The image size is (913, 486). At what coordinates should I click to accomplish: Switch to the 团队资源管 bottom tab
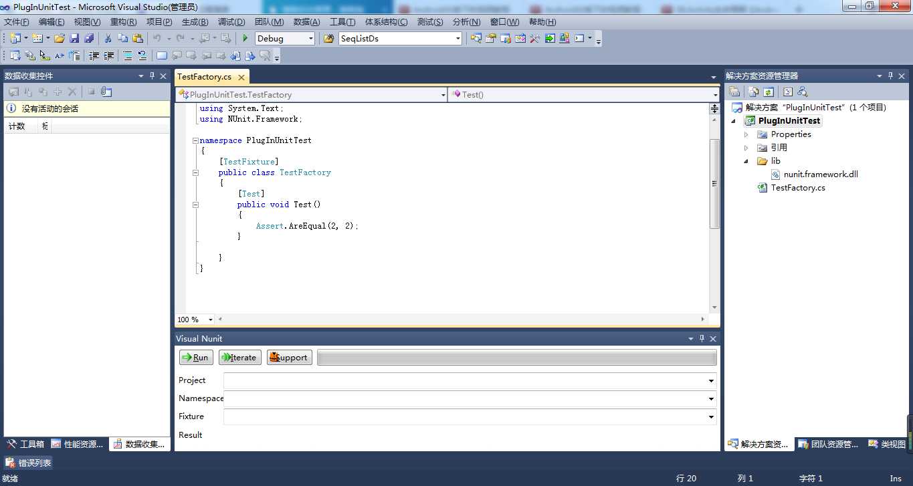pyautogui.click(x=828, y=444)
